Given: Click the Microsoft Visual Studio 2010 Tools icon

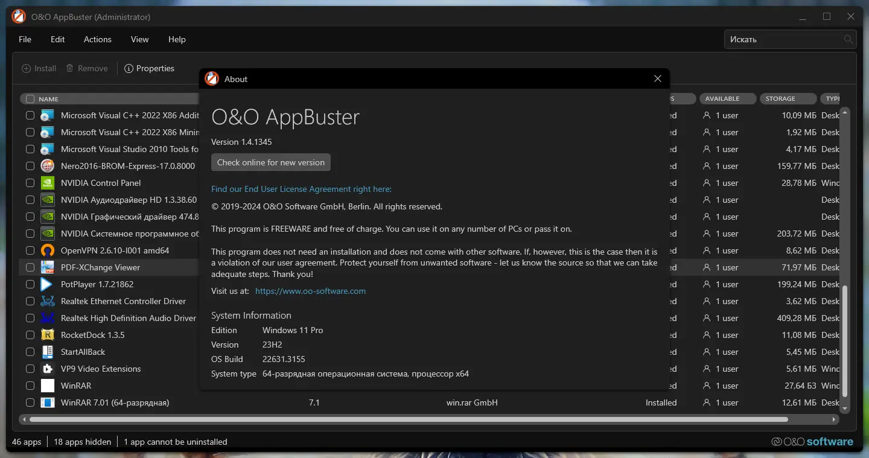Looking at the screenshot, I should (48, 149).
